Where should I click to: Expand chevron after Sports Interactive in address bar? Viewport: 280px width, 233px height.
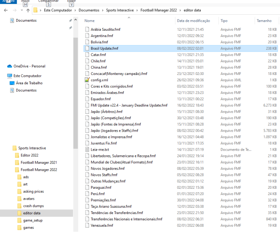coord(137,10)
